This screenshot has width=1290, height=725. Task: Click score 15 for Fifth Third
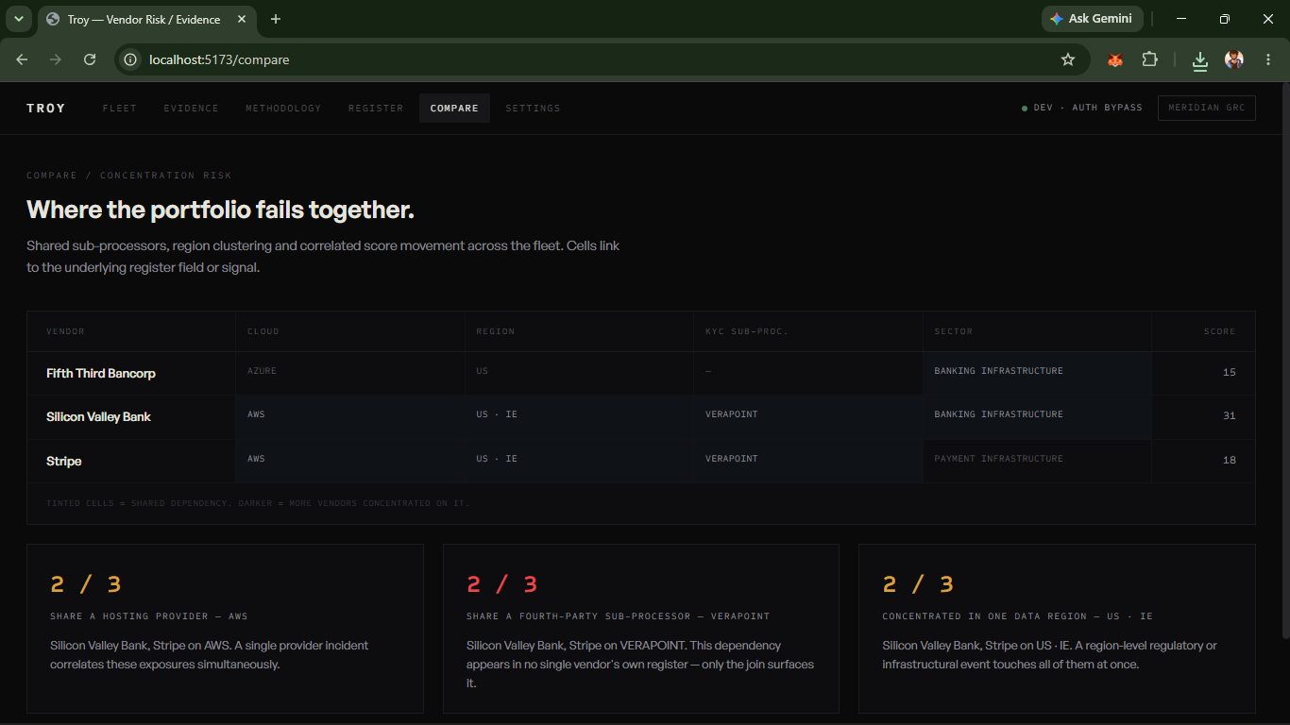(1229, 373)
